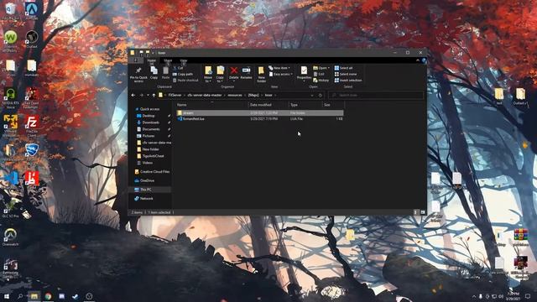537x302 pixels.
Task: Click the Copy ribbon icon
Action: [154, 70]
